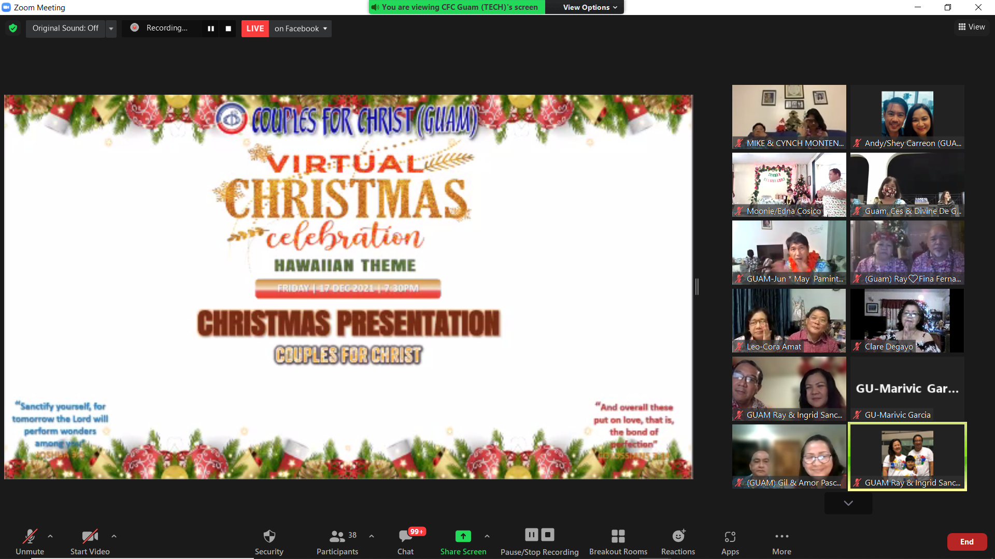Screen dimensions: 995x559
Task: Stop recording using the top bar stop button
Action: tap(228, 28)
